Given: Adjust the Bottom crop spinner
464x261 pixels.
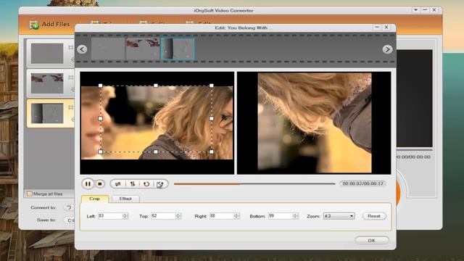Looking at the screenshot, I should (295, 216).
